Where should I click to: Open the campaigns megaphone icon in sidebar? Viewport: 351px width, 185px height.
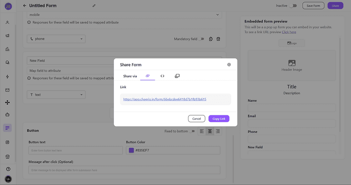click(7, 36)
